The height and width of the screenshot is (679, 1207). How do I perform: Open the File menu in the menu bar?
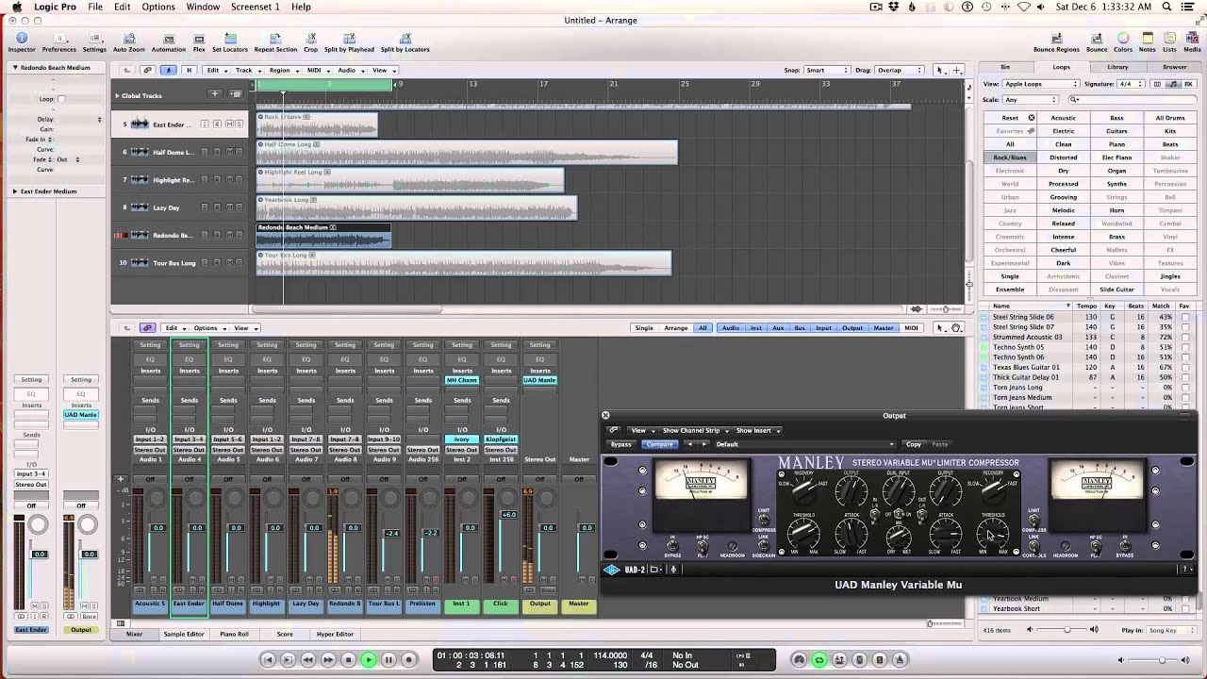click(95, 7)
